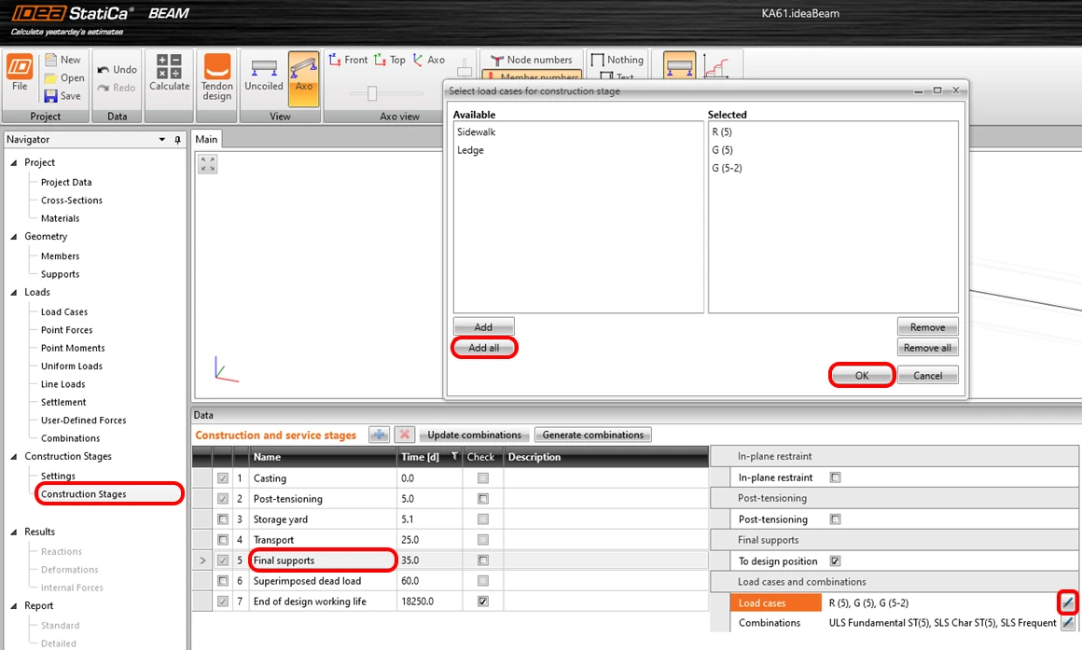
Task: Open the Navigator panel dropdown arrow
Action: coord(162,139)
